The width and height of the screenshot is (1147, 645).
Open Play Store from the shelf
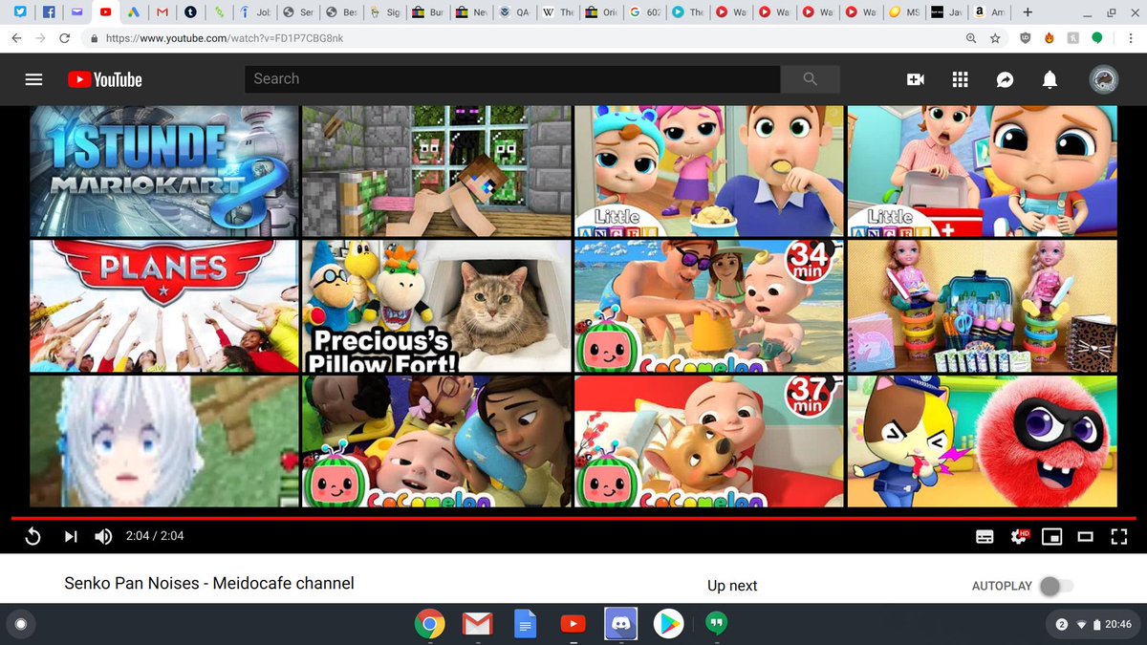click(x=668, y=625)
